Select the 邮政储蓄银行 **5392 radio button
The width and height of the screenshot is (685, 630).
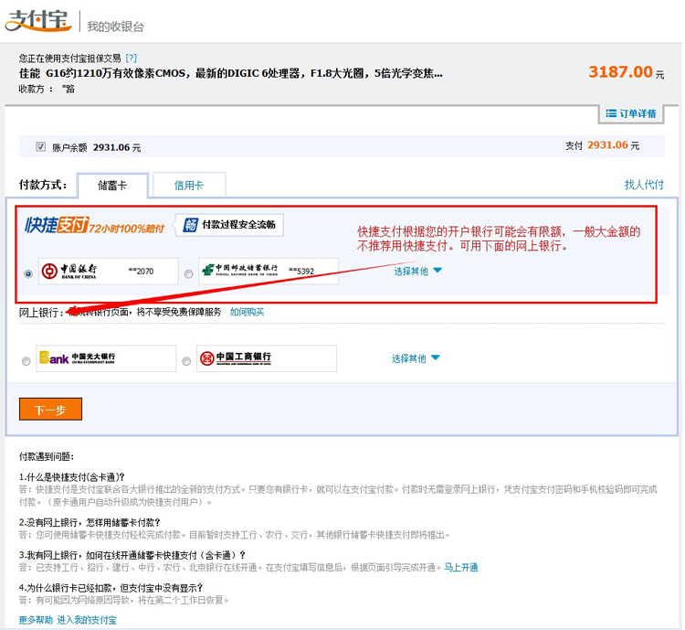pos(188,274)
